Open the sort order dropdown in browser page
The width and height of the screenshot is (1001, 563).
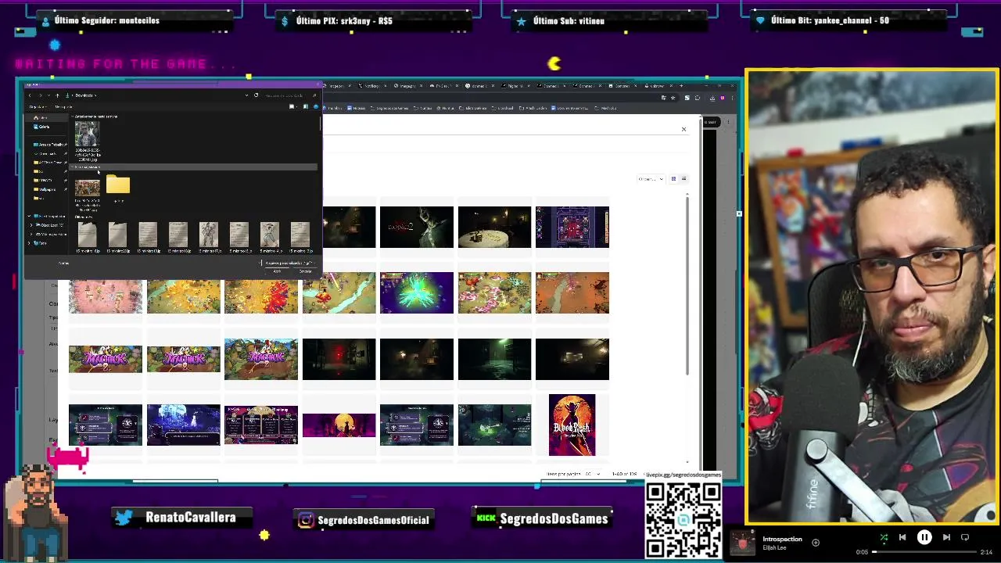pos(650,179)
